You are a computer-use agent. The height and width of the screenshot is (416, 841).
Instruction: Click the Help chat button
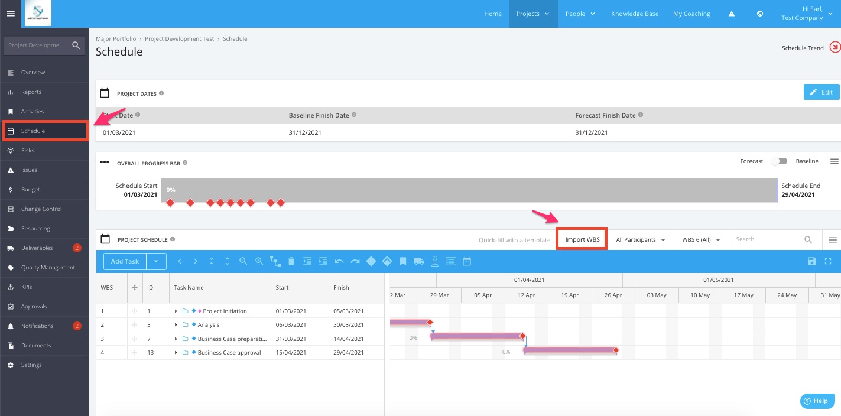click(x=817, y=401)
